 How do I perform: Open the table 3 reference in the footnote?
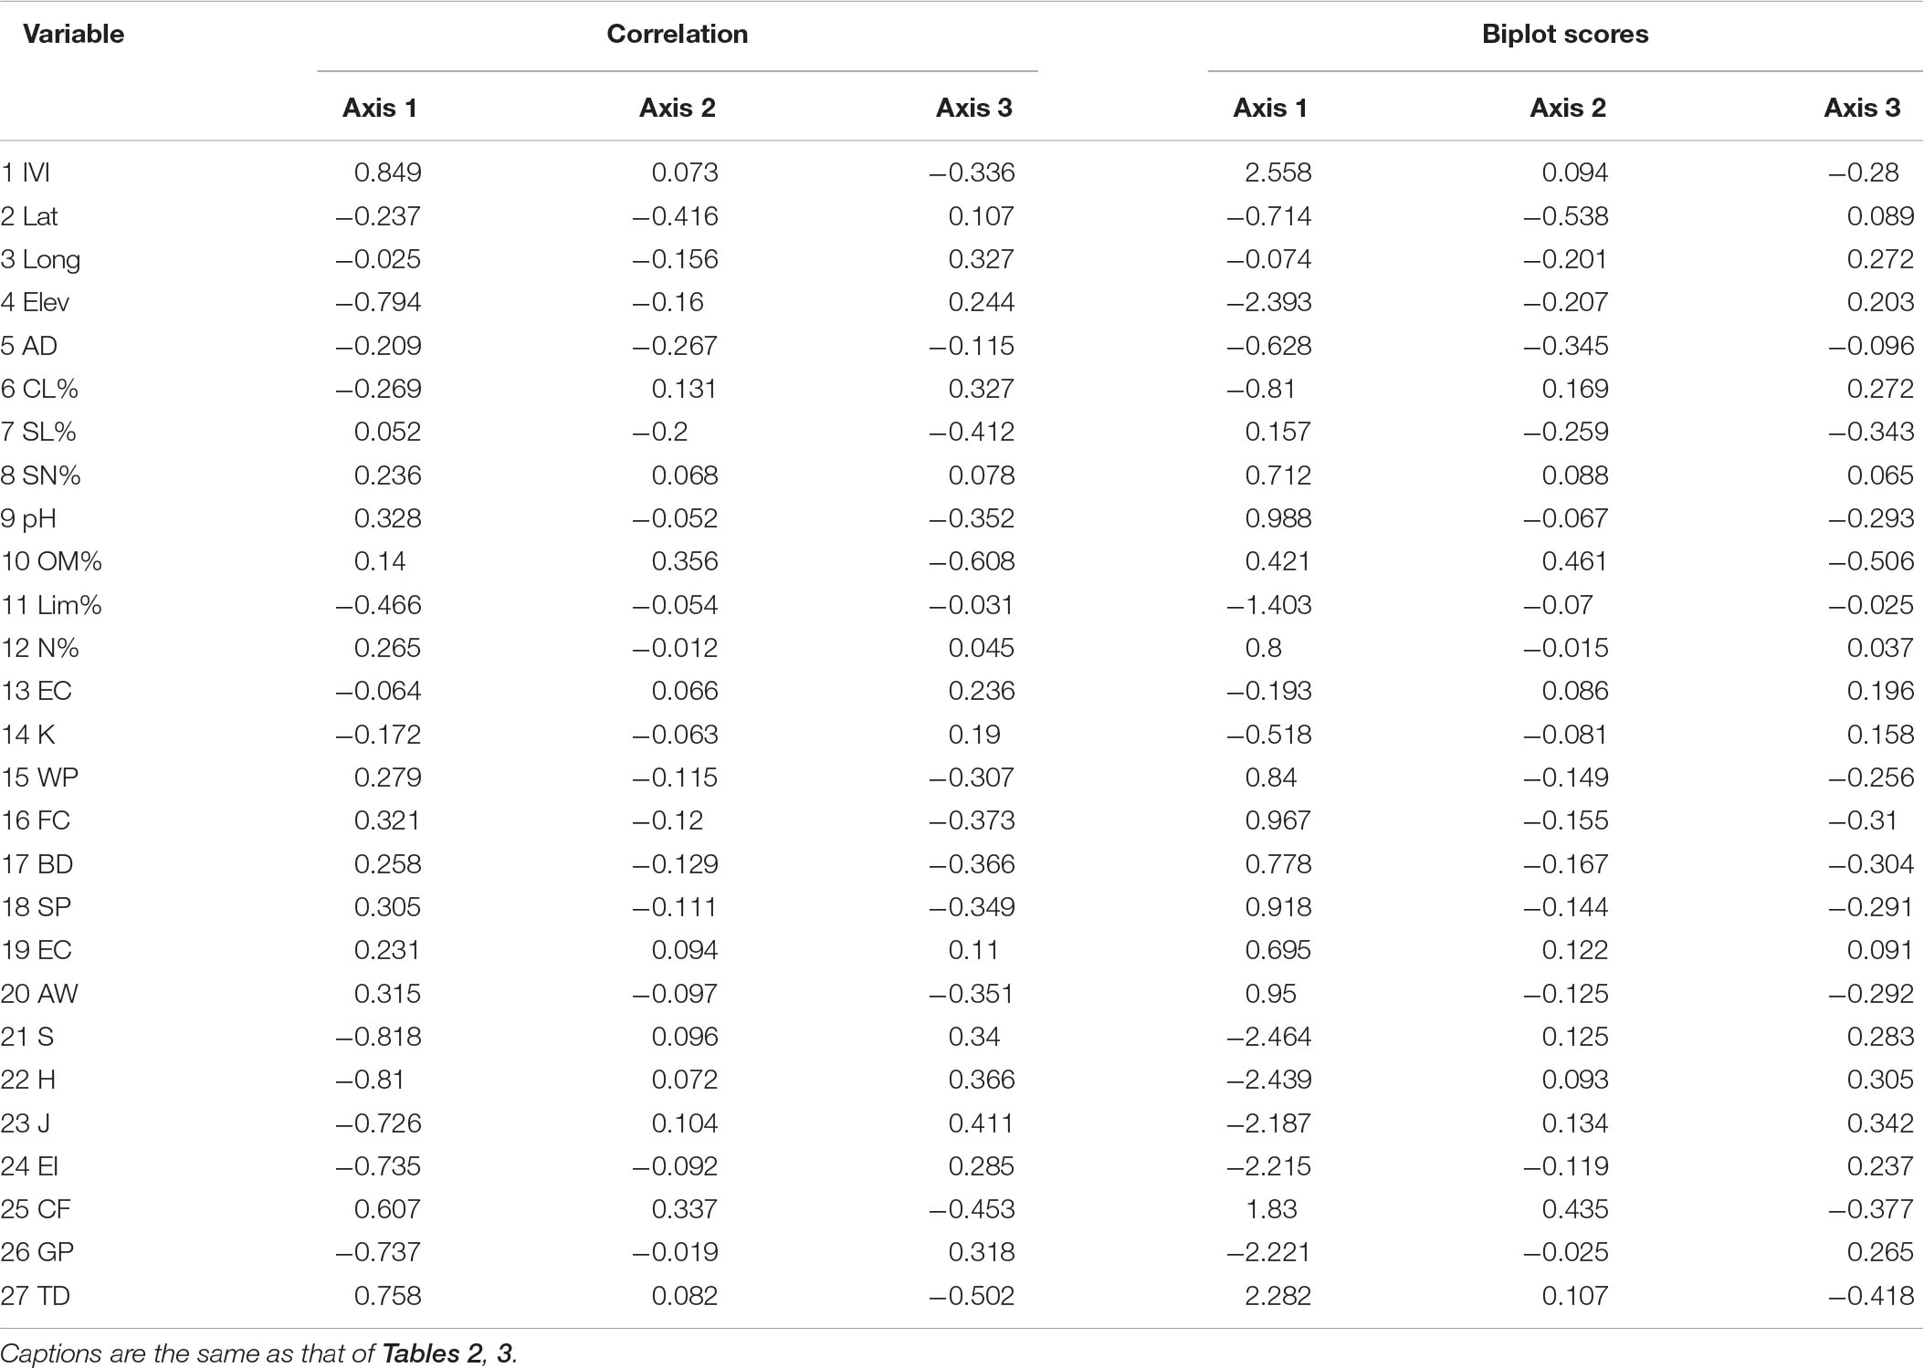pyautogui.click(x=505, y=1352)
